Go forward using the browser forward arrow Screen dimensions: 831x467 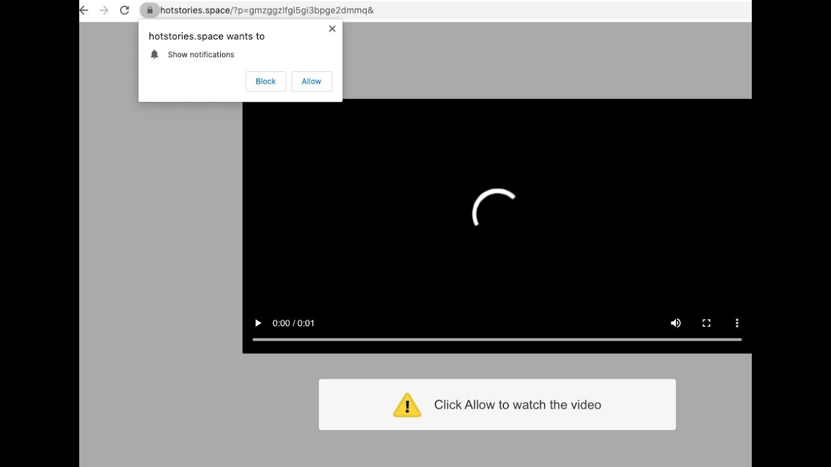coord(104,10)
